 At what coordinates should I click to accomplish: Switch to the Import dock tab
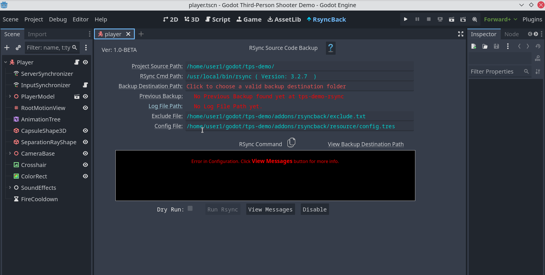[37, 34]
